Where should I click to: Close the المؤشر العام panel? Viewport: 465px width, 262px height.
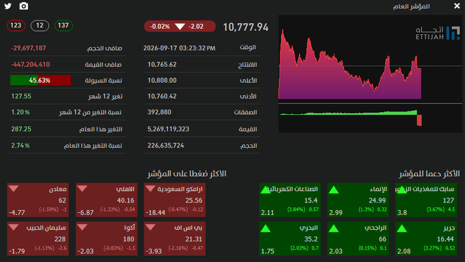tap(457, 6)
